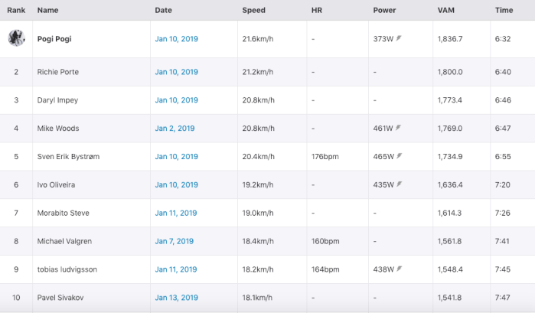Click the Pogi Pogi athlete name
535x313 pixels.
pos(54,38)
